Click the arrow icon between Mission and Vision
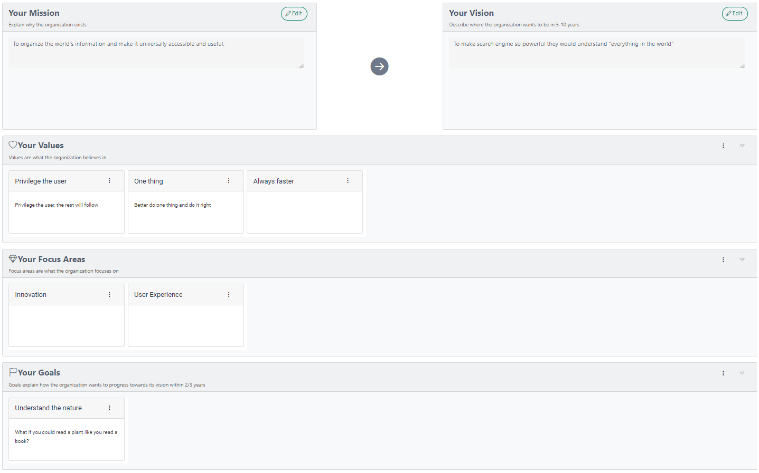Viewport: 759px width, 473px height. coord(379,66)
